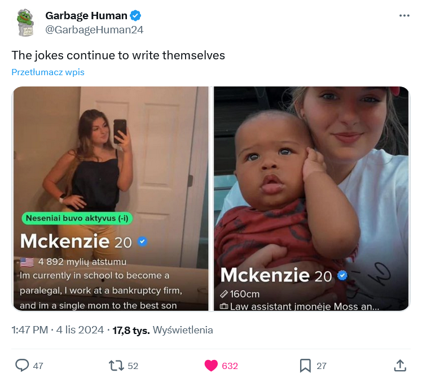The height and width of the screenshot is (382, 422).
Task: Toggle the pink heart like button
Action: pos(211,366)
